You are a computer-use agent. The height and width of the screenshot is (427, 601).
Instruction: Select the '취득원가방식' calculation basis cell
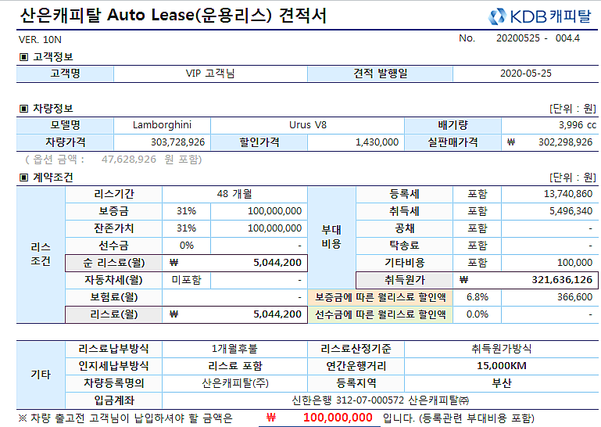pyautogui.click(x=501, y=349)
